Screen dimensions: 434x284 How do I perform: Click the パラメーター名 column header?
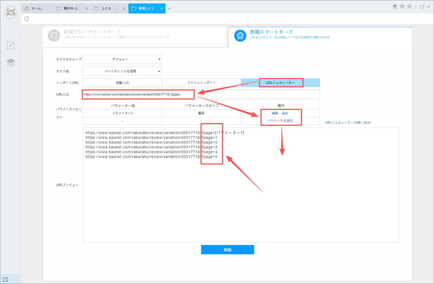[122, 106]
